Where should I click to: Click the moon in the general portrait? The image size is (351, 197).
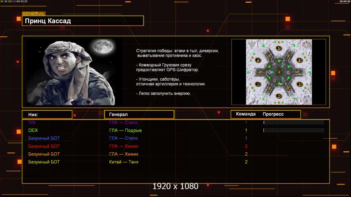[103, 47]
